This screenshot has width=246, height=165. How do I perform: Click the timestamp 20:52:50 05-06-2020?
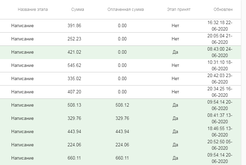(220, 145)
